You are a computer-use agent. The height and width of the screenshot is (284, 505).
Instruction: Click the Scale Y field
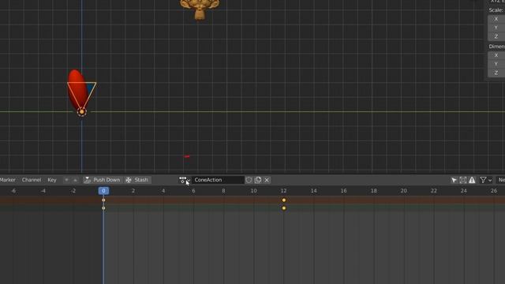click(x=496, y=28)
